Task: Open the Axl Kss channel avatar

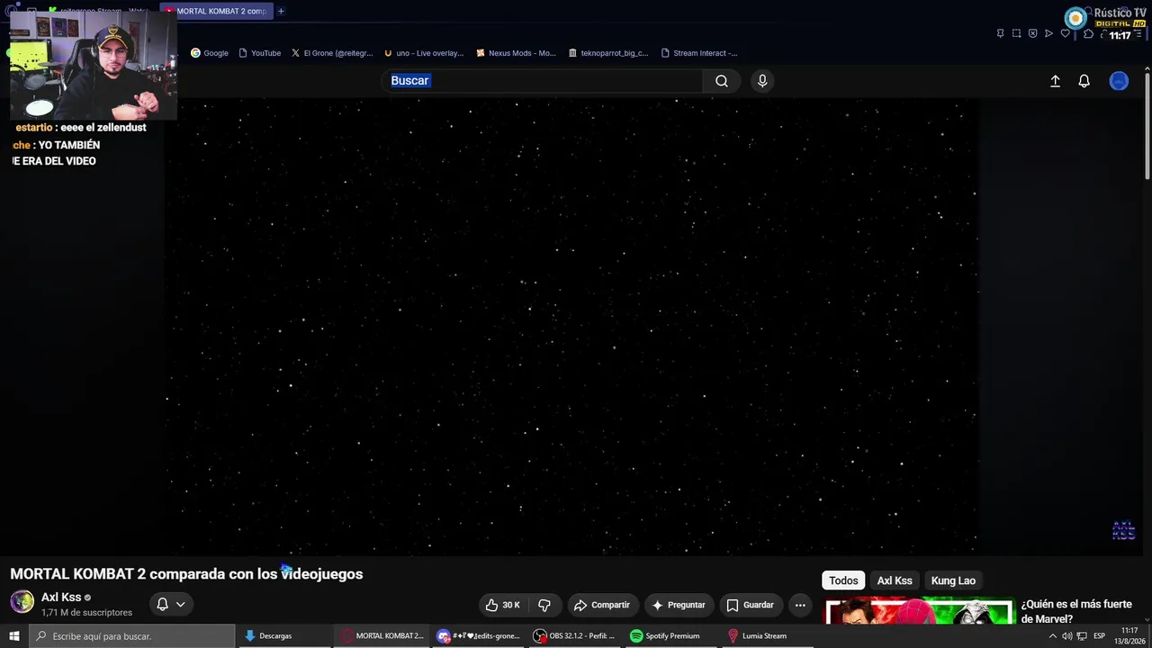Action: 22,601
